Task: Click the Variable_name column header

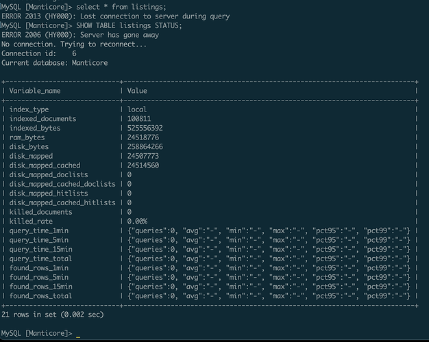Action: (35, 91)
